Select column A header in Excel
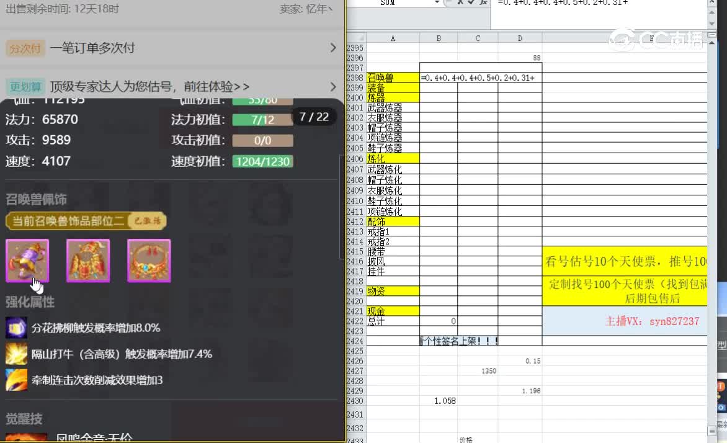 pos(393,38)
